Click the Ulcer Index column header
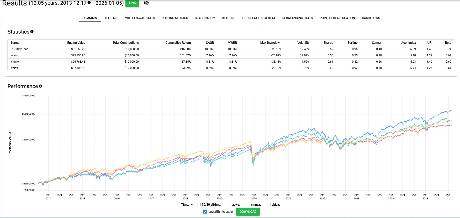460x218 pixels. coord(408,43)
